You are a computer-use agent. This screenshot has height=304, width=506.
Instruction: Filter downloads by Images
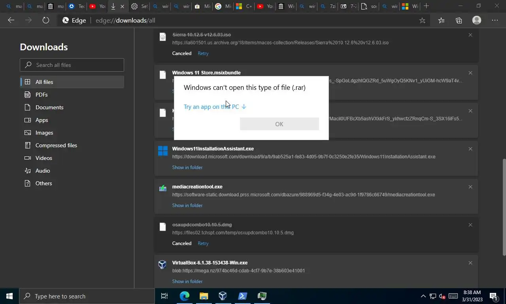(x=72, y=133)
